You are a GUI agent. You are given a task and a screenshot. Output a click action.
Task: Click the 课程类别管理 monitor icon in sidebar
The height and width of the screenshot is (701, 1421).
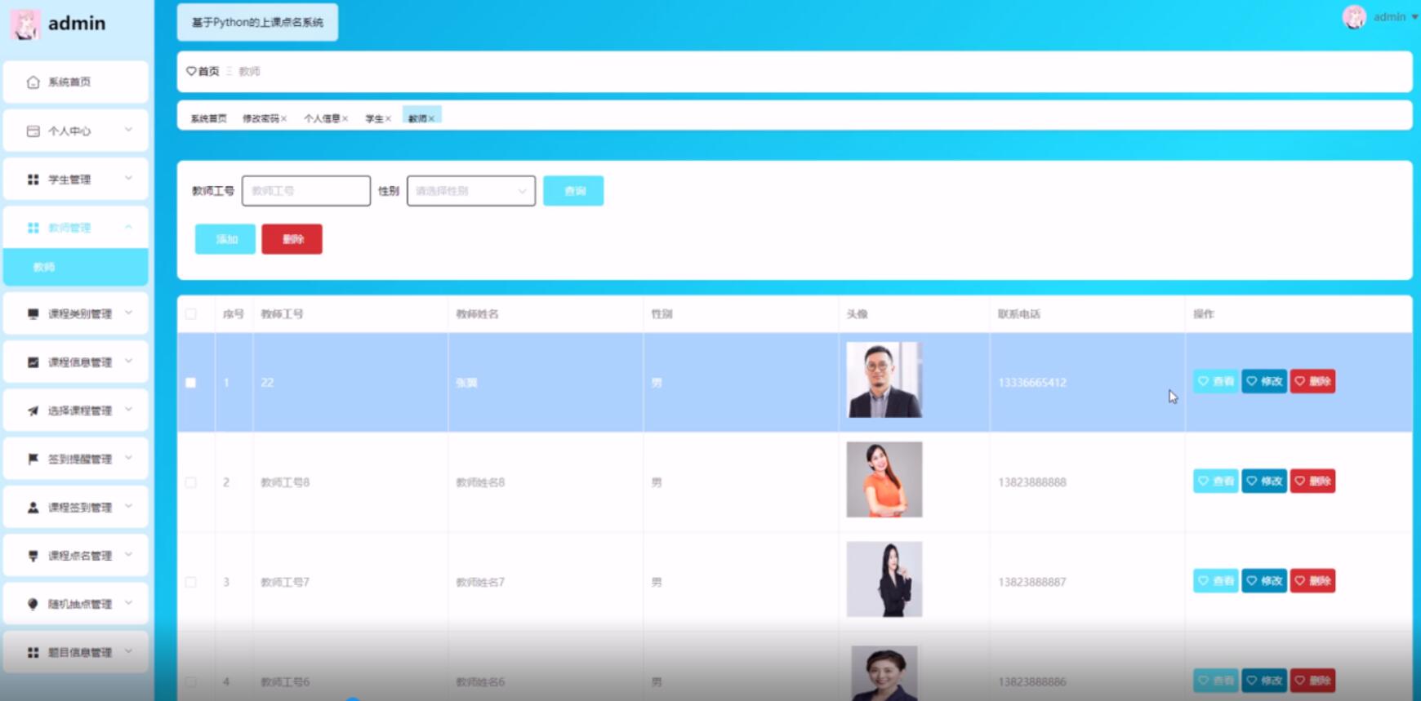[x=33, y=314]
